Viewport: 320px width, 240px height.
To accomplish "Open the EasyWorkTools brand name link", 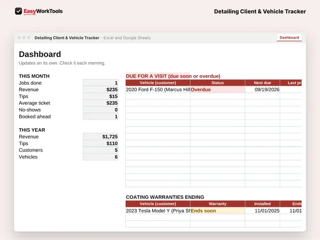I will [43, 11].
